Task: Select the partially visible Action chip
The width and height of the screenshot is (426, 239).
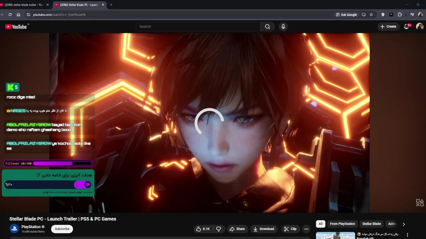Action: click(x=392, y=224)
